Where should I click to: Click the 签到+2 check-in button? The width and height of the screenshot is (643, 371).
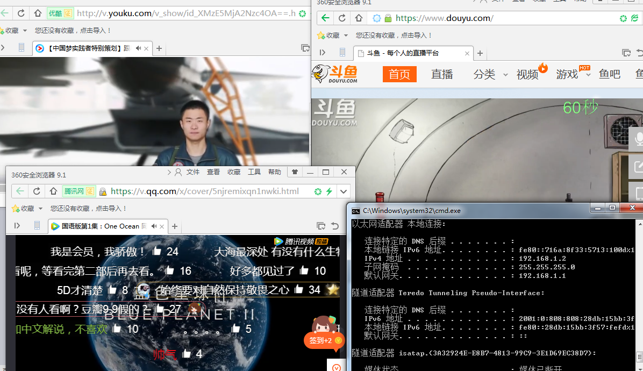324,340
